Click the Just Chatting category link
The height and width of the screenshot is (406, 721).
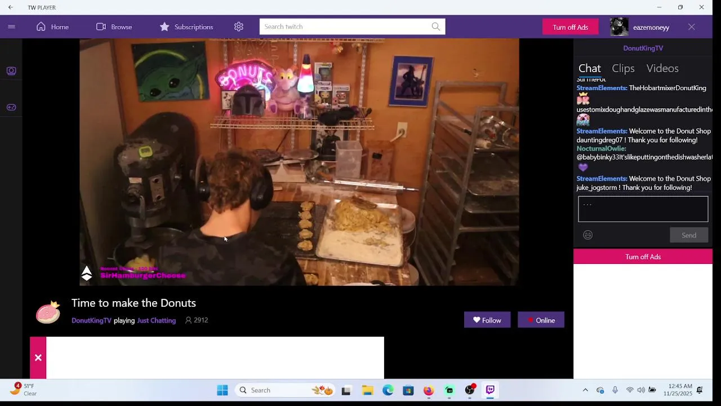[x=156, y=320]
